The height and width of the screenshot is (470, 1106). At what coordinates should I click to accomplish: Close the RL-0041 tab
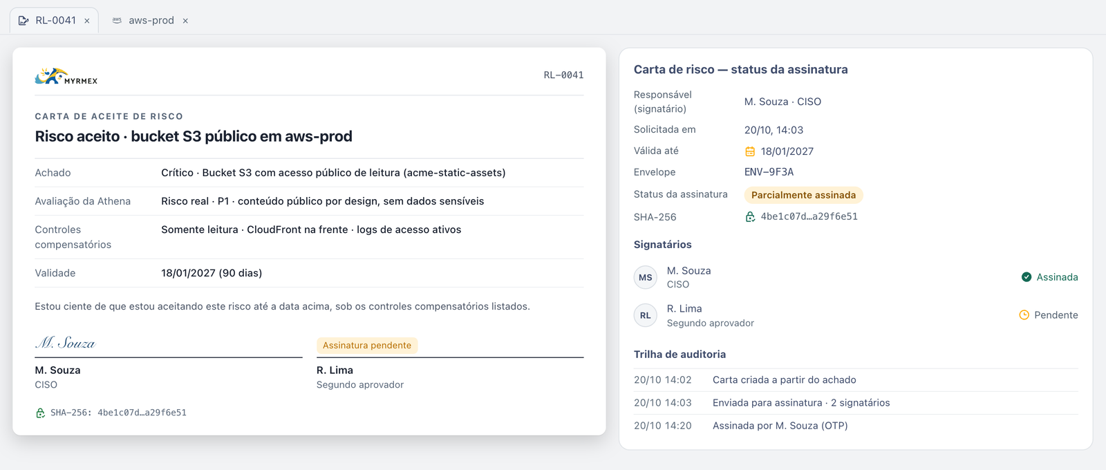tap(87, 21)
